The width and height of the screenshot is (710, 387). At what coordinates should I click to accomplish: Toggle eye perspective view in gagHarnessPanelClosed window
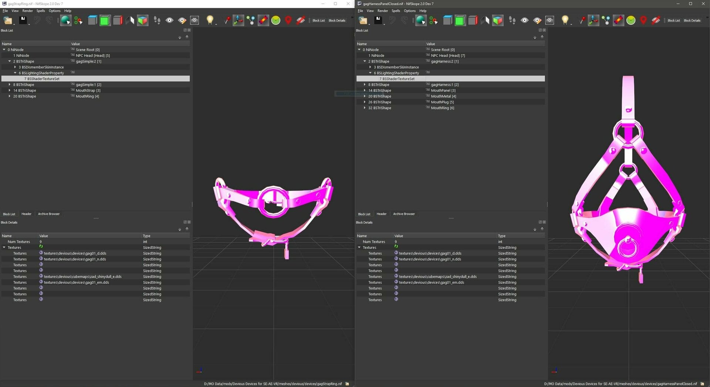(x=524, y=20)
